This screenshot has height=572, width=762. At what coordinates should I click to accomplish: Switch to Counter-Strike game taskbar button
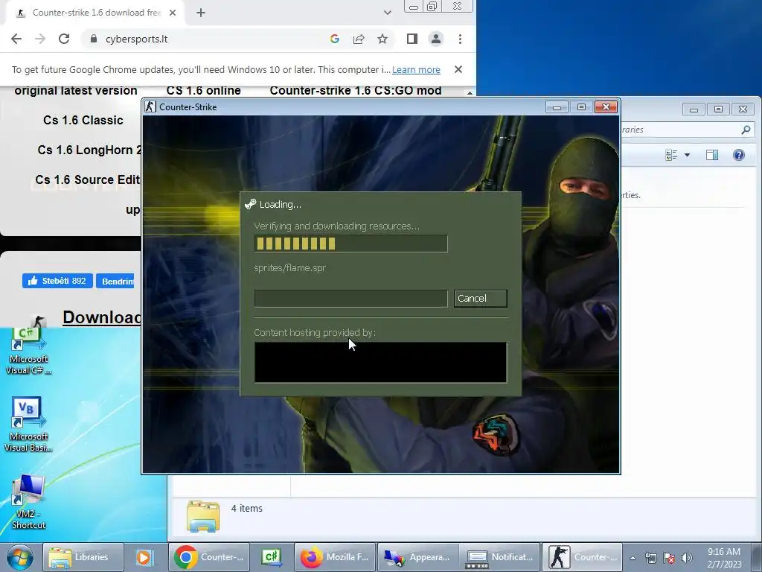582,557
